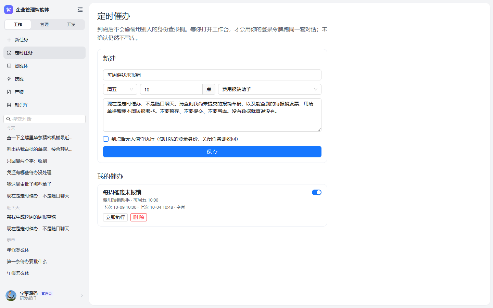Switch to the 开发 tab

tap(71, 25)
